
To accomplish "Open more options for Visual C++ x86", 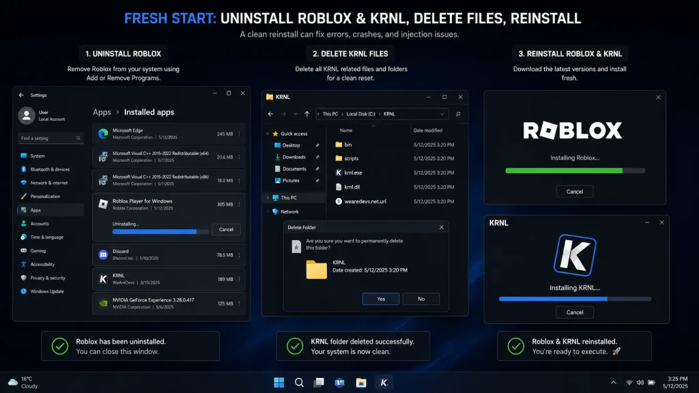I will tap(240, 180).
